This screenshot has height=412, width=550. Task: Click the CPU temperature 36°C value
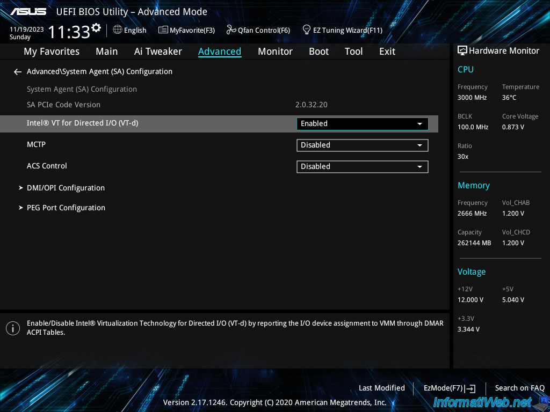click(x=509, y=98)
